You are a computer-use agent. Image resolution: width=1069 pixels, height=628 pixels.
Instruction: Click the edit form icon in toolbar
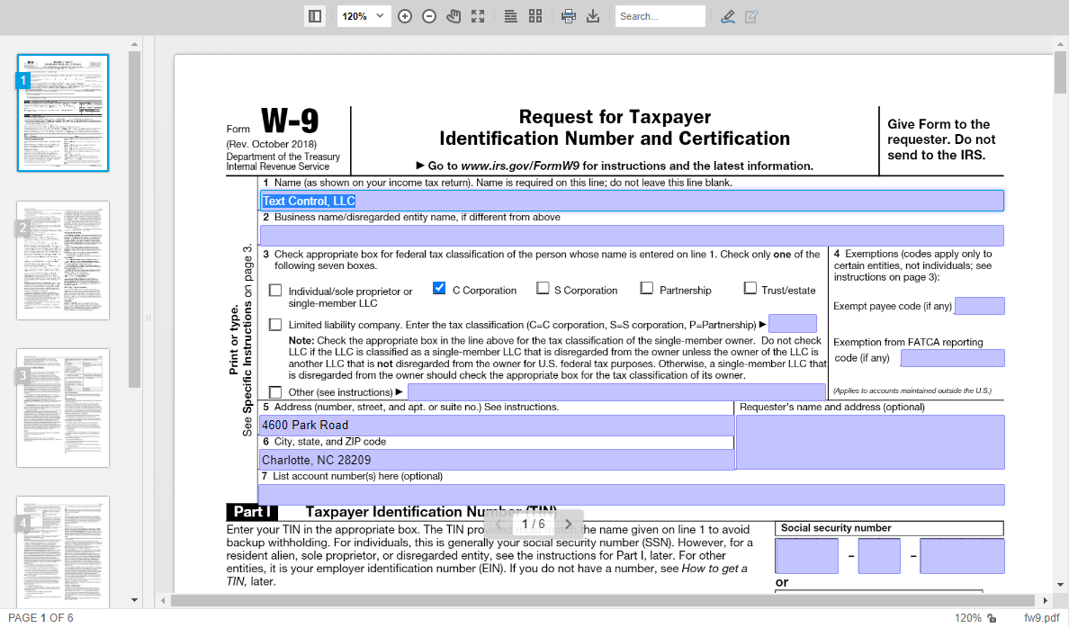[751, 16]
